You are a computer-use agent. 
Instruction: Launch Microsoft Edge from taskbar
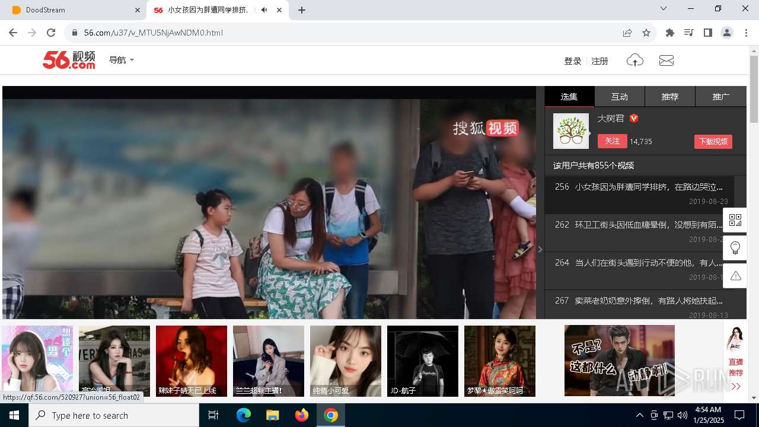click(244, 415)
